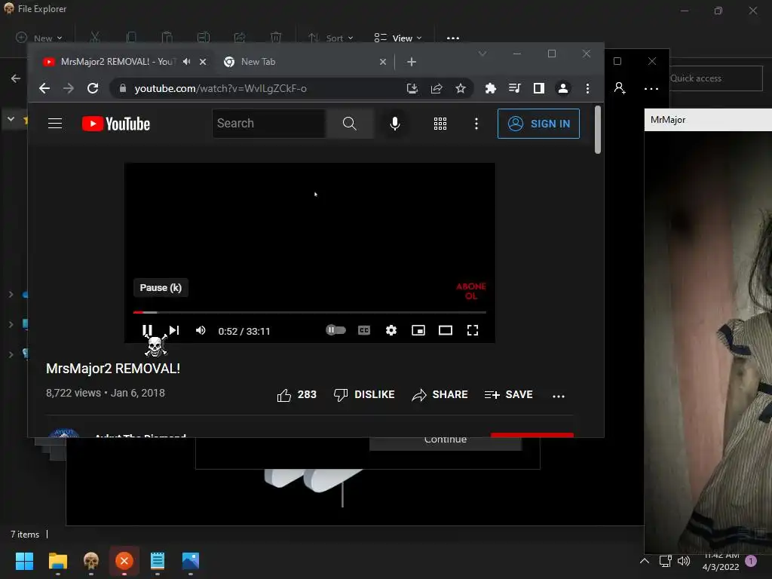Image resolution: width=772 pixels, height=579 pixels.
Task: Click the Chrome address bar URL
Action: [x=221, y=89]
